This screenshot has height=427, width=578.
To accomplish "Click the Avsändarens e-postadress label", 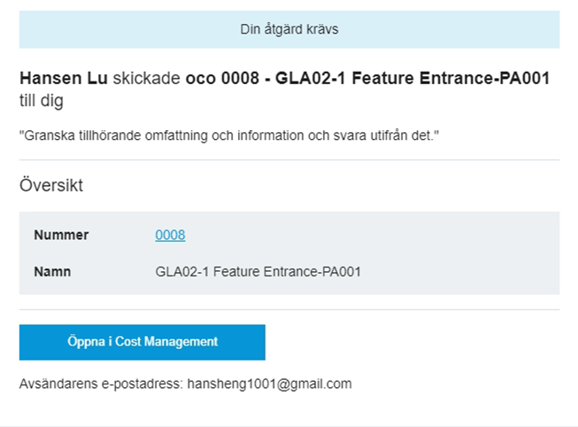I will [x=101, y=384].
